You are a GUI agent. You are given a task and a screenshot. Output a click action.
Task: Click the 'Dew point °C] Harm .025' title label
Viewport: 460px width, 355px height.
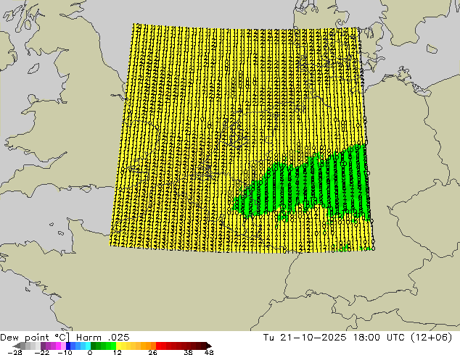pos(65,338)
